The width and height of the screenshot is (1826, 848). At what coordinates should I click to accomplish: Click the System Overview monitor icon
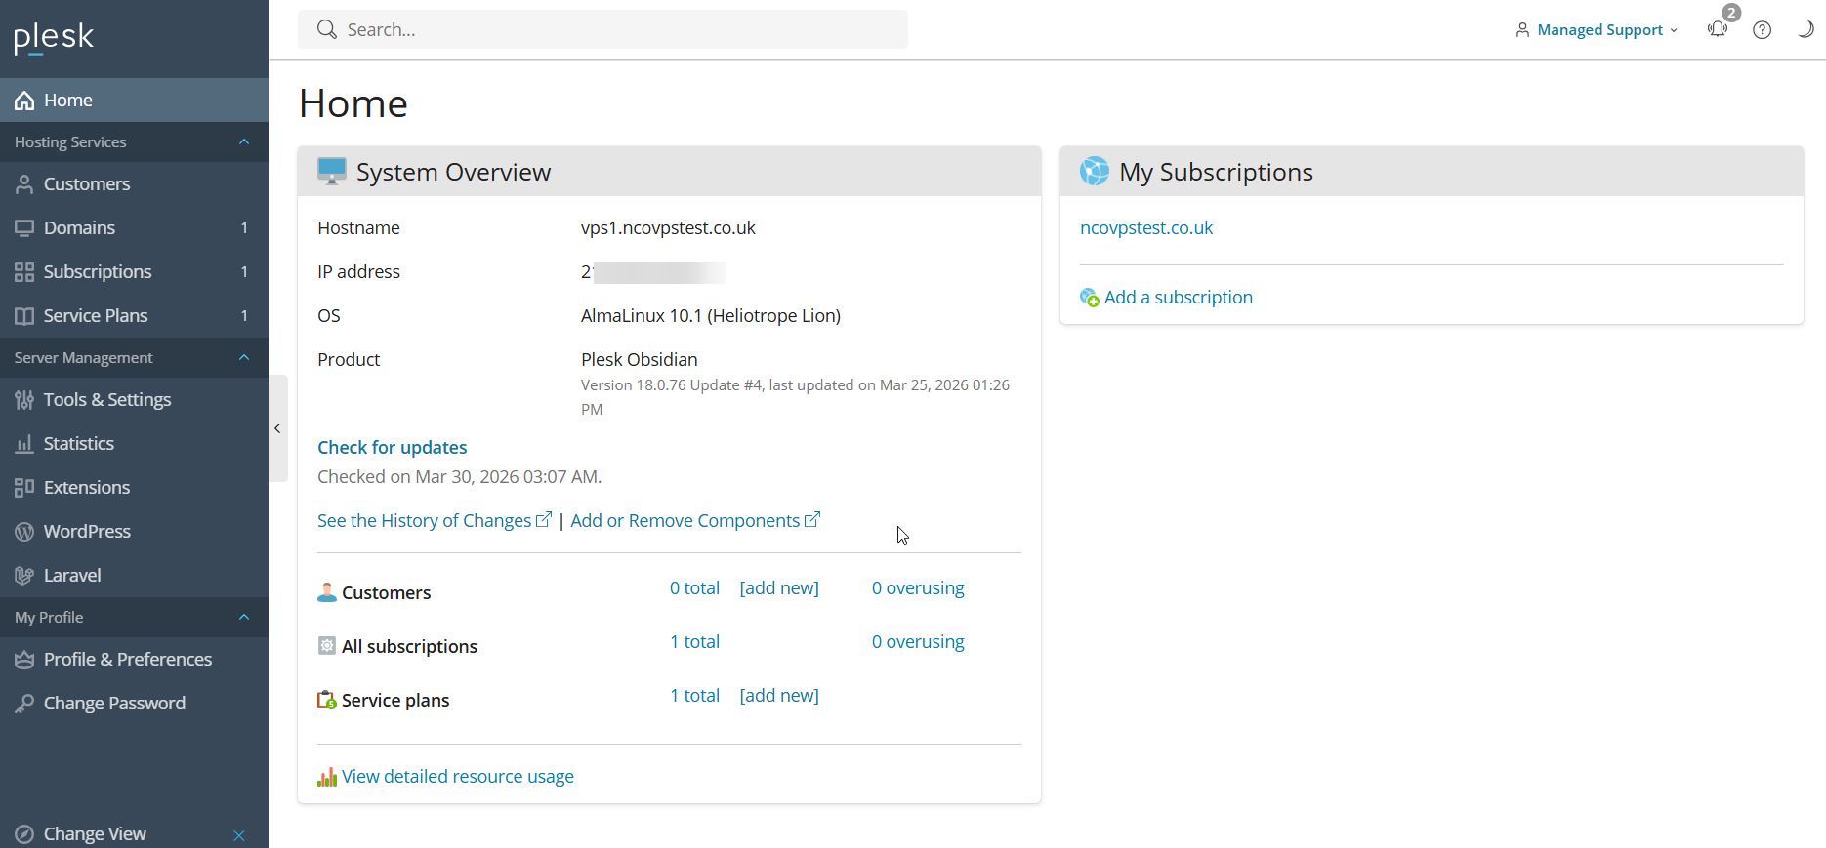(332, 172)
